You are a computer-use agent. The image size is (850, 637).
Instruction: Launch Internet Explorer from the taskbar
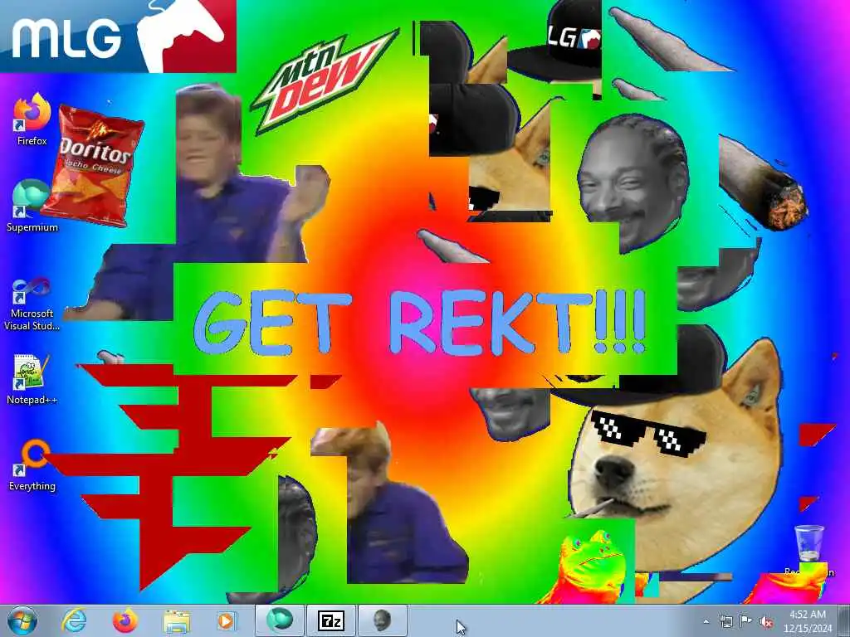click(x=74, y=620)
